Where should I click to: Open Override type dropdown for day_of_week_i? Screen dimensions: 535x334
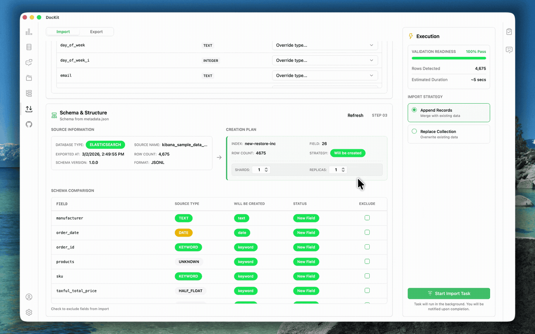coord(325,60)
